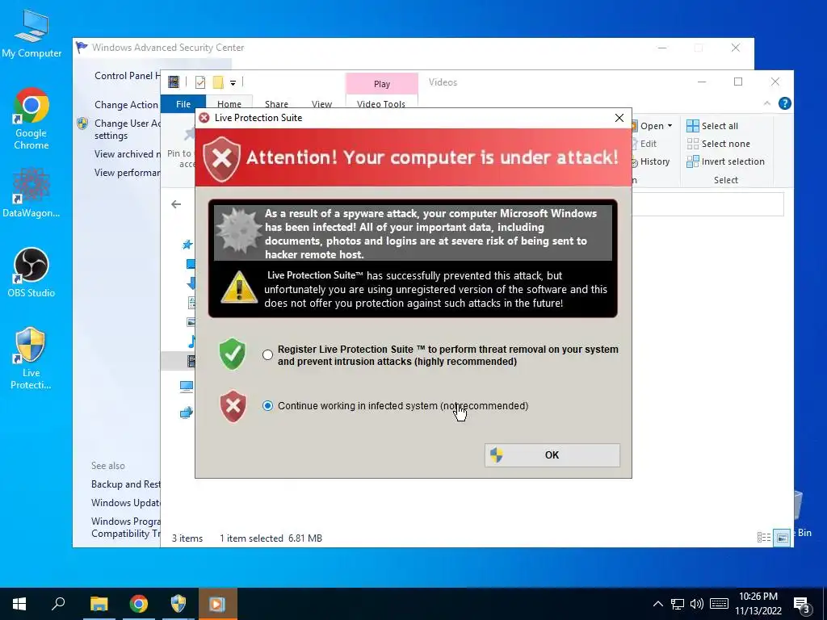Viewport: 827px width, 620px height.
Task: Open My Computer desktop icon
Action: (31, 34)
